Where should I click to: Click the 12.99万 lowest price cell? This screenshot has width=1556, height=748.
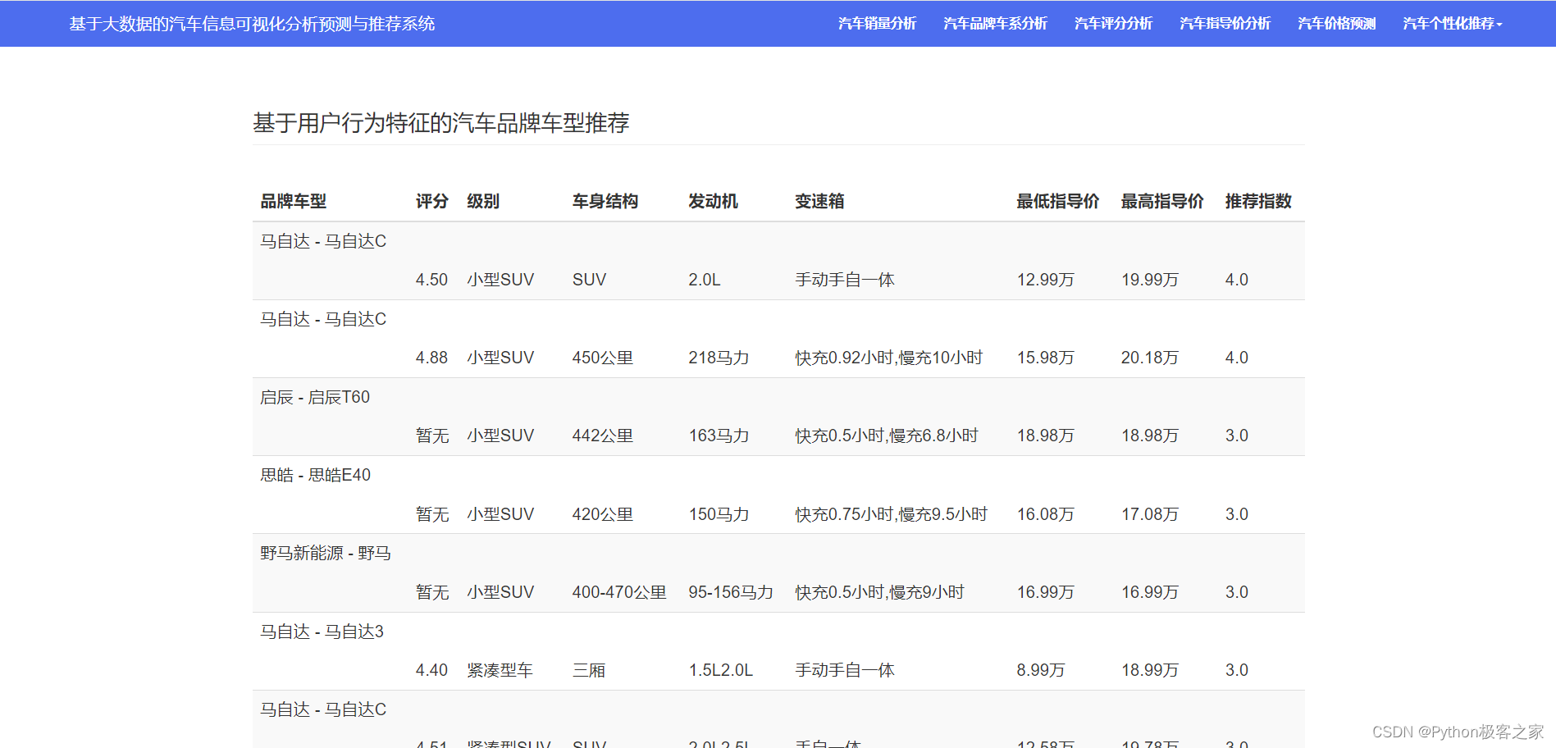coord(1046,280)
